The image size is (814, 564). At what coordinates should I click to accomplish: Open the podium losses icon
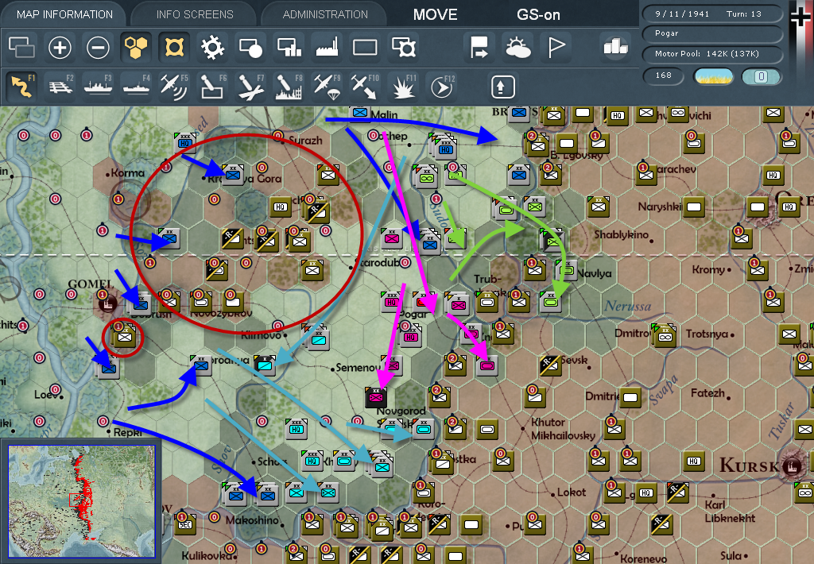click(x=615, y=47)
